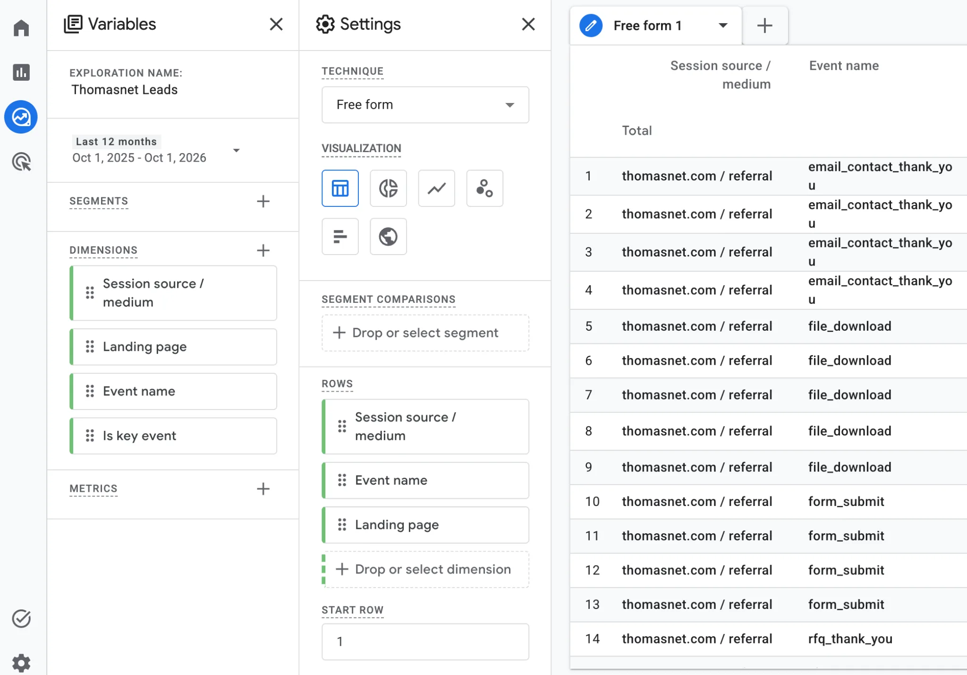The width and height of the screenshot is (967, 675).
Task: Click the Thomasnet Leads exploration name
Action: click(x=125, y=90)
